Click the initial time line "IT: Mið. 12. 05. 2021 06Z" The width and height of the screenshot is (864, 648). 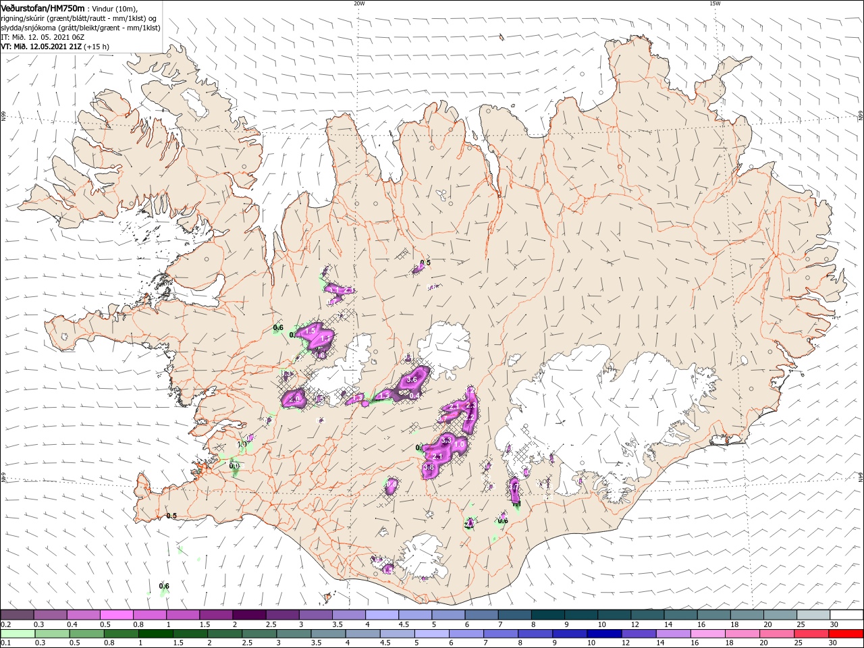pyautogui.click(x=41, y=37)
